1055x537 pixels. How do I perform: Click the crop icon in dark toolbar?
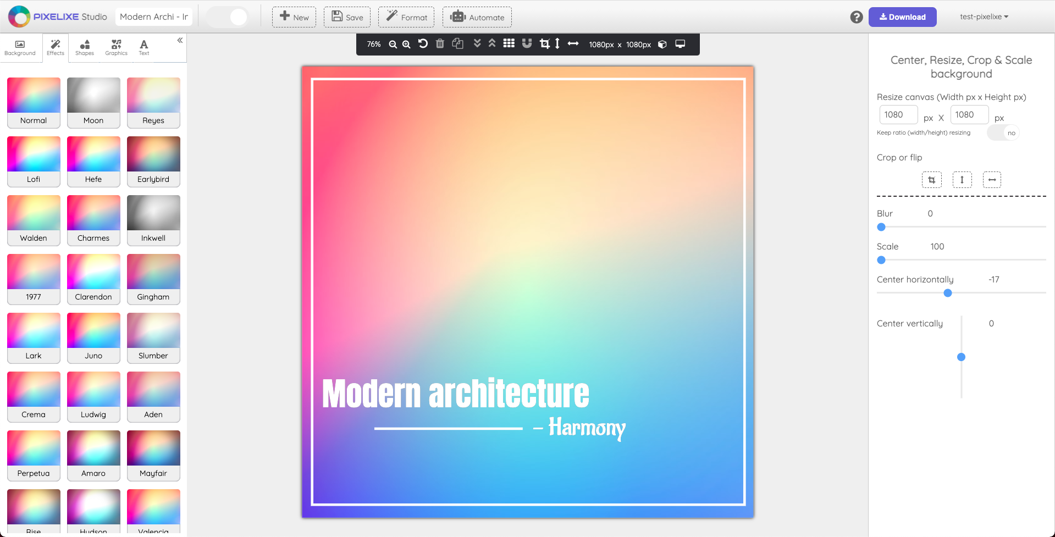click(544, 44)
